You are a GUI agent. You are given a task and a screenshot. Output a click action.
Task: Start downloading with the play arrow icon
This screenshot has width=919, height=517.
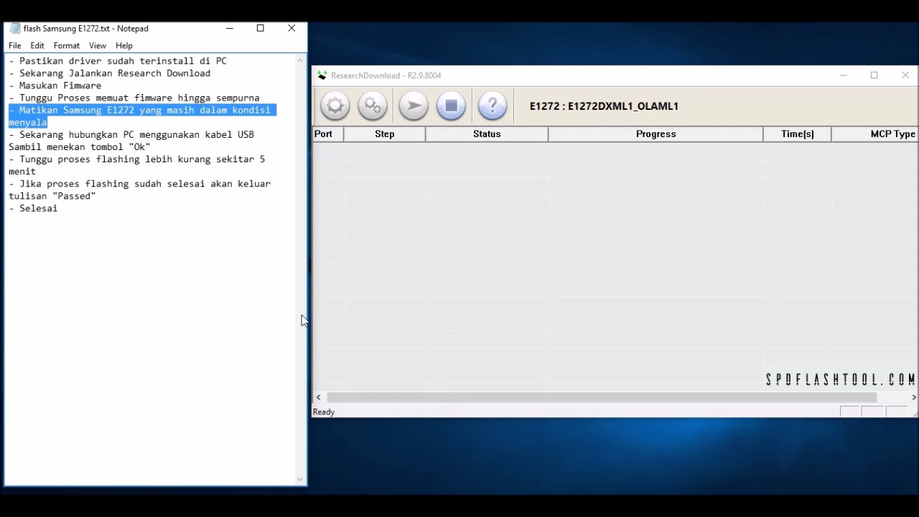click(413, 106)
